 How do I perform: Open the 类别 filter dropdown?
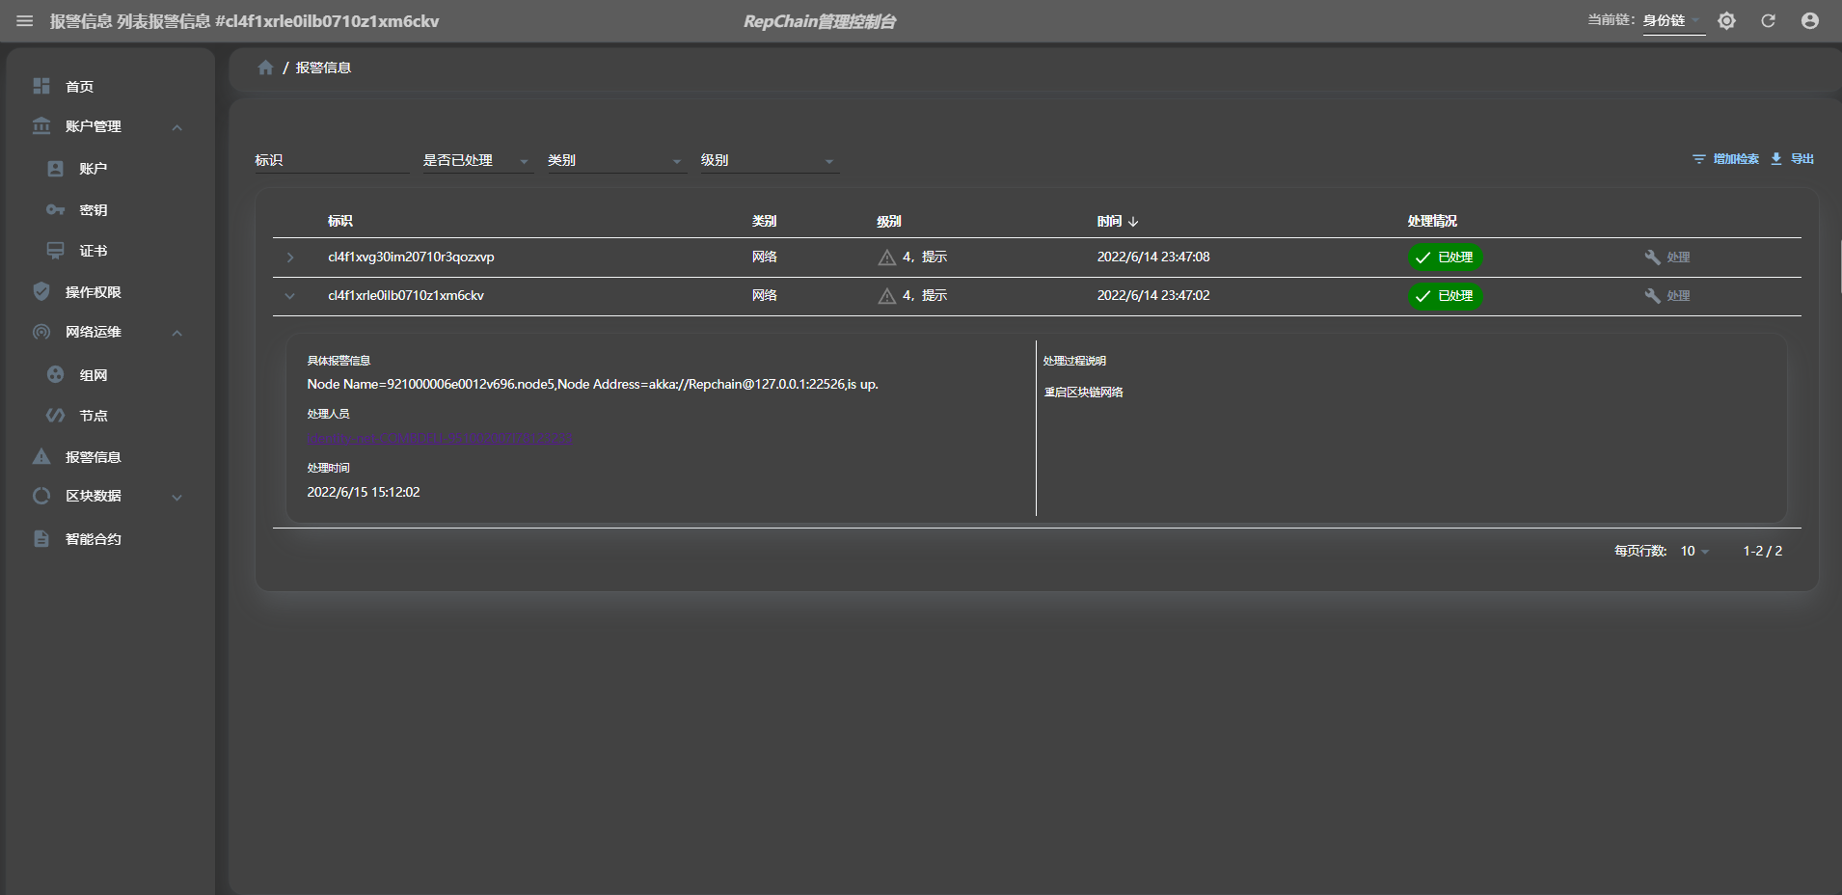(615, 160)
